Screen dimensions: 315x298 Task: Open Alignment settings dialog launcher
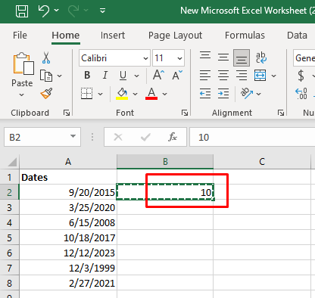[x=281, y=113]
